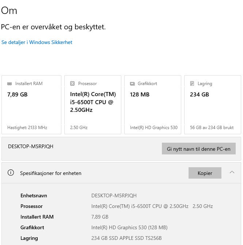The width and height of the screenshot is (243, 245).
Task: Select the Installert RAM card
Action: pos(31,105)
